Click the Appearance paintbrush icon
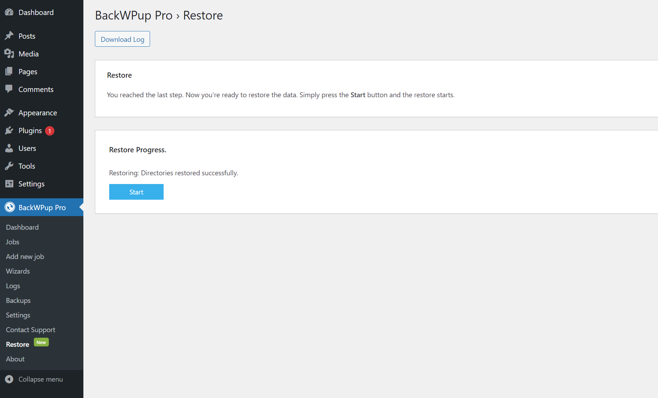Screen dimensions: 658x398 click(x=9, y=113)
